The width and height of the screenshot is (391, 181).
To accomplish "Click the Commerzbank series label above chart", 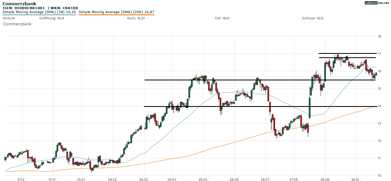I will [x=17, y=24].
